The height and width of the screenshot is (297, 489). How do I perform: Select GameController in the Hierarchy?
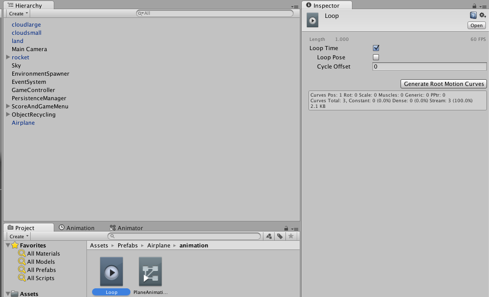click(x=33, y=90)
